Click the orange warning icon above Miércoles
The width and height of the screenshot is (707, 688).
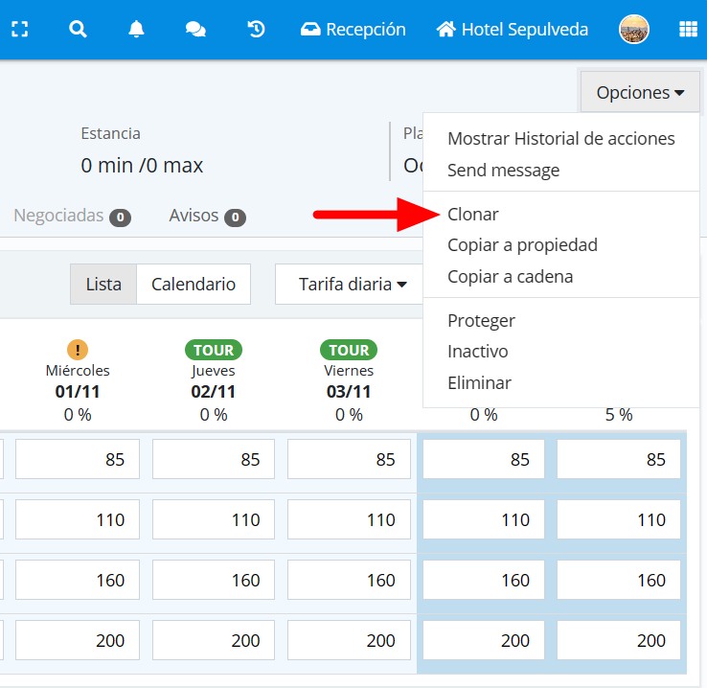coord(78,350)
